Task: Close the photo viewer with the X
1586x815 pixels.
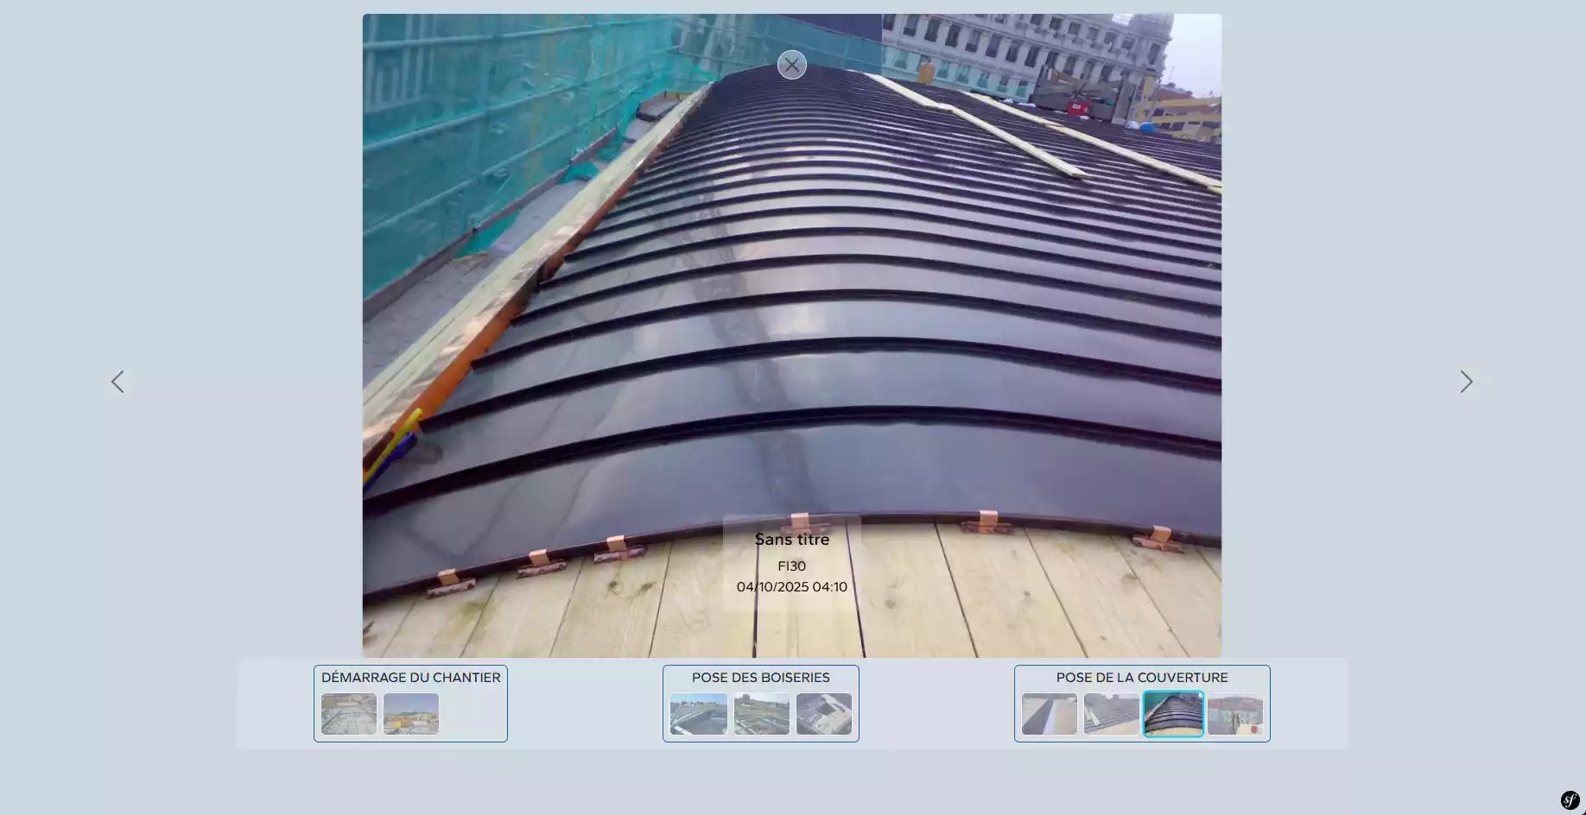Action: [x=791, y=65]
